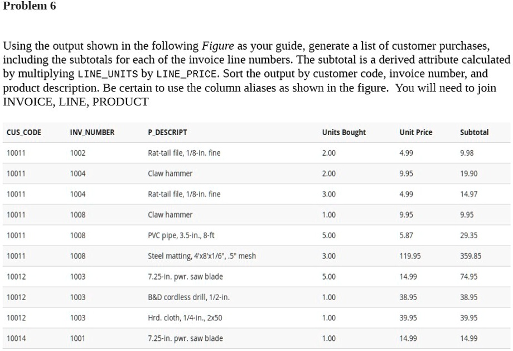
Task: Select the Unit Price column header
Action: [x=415, y=132]
